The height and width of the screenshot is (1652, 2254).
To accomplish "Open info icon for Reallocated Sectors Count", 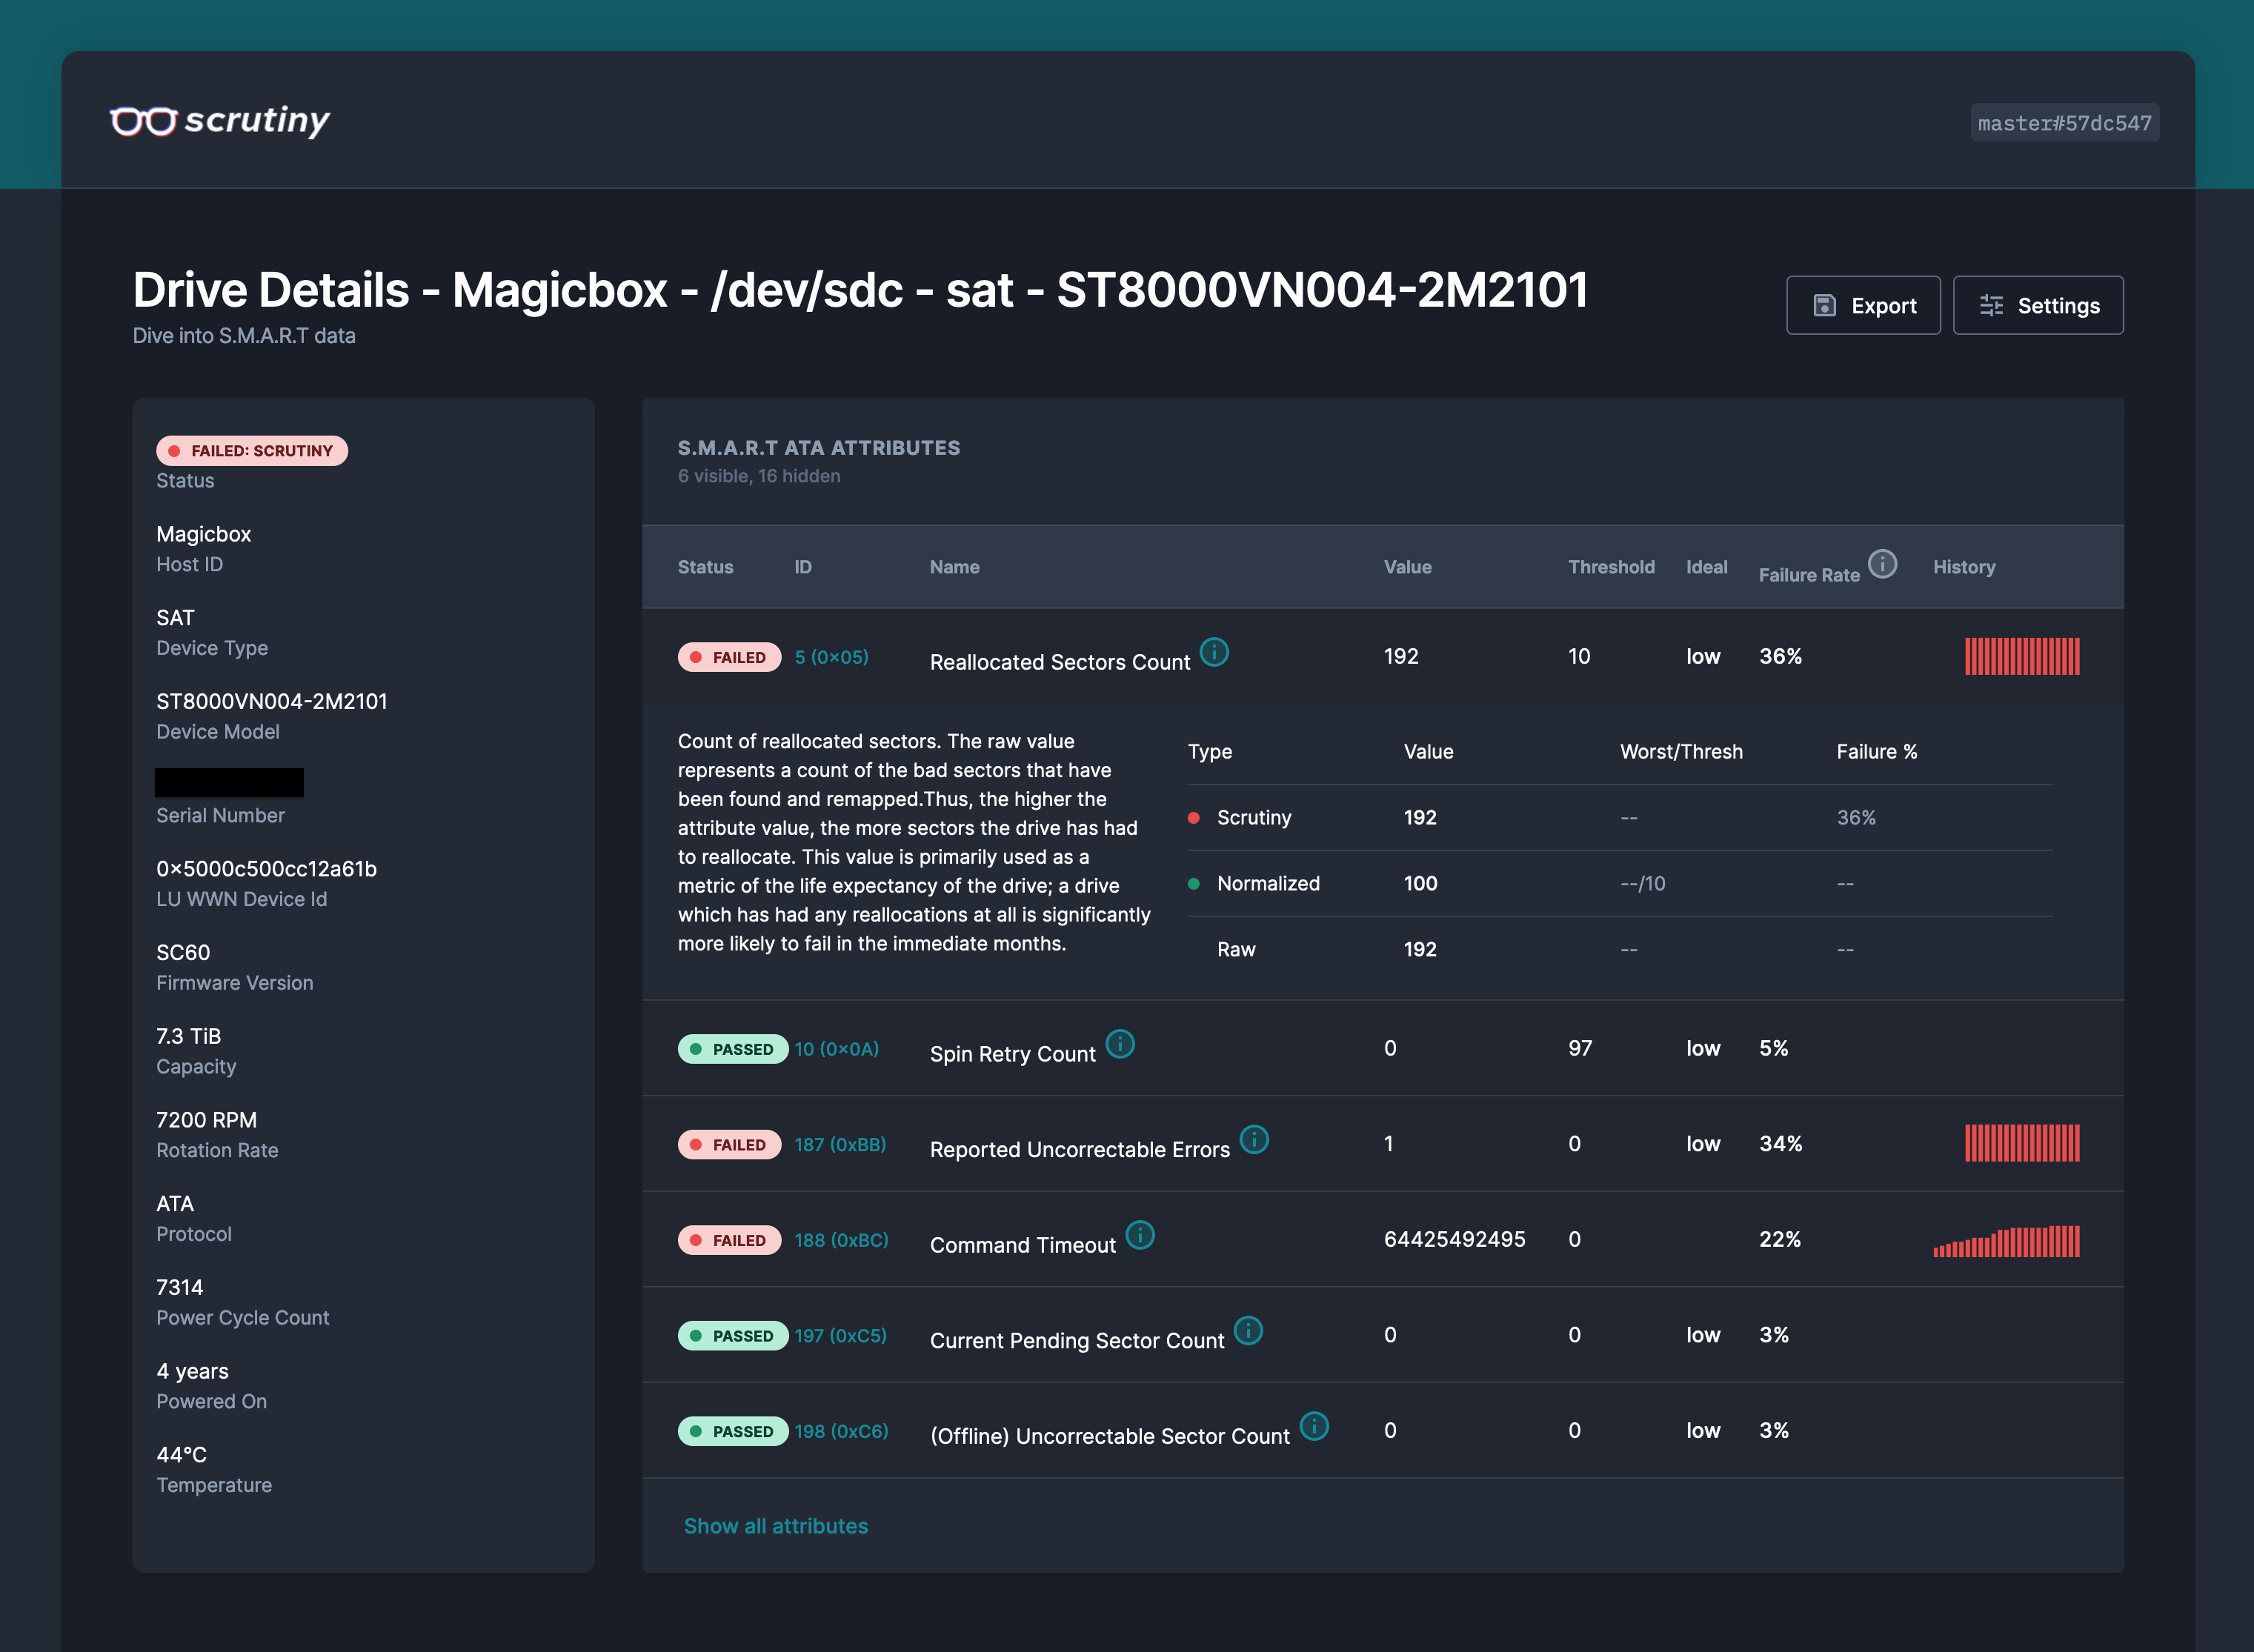I will tap(1214, 653).
